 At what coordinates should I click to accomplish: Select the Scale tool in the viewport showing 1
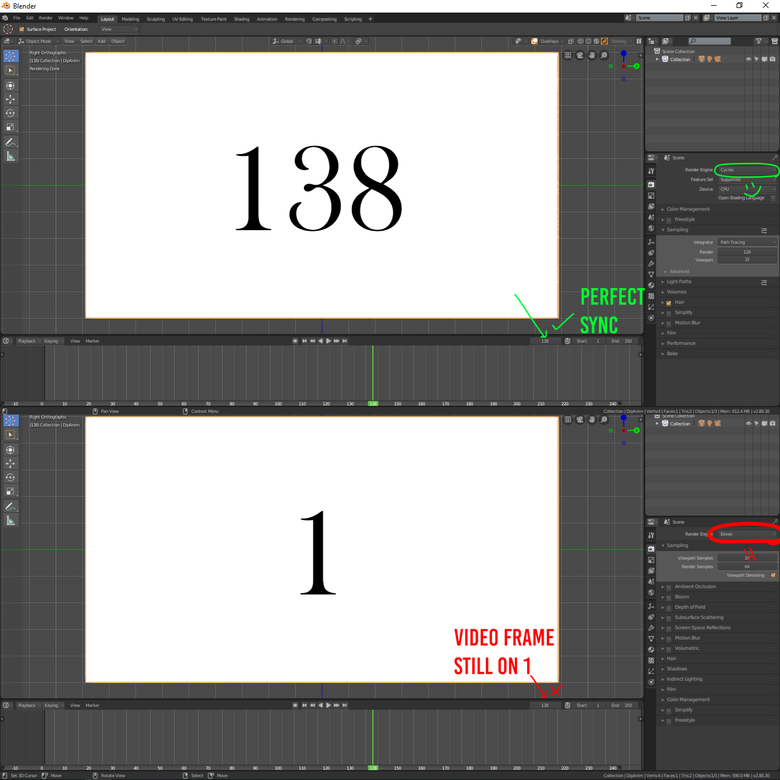click(10, 491)
